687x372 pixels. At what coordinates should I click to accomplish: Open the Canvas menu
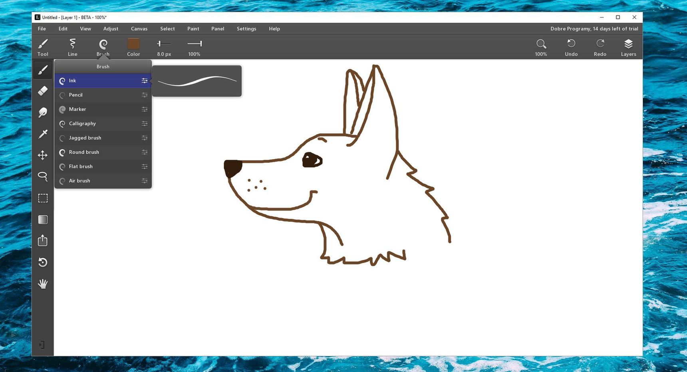click(139, 29)
